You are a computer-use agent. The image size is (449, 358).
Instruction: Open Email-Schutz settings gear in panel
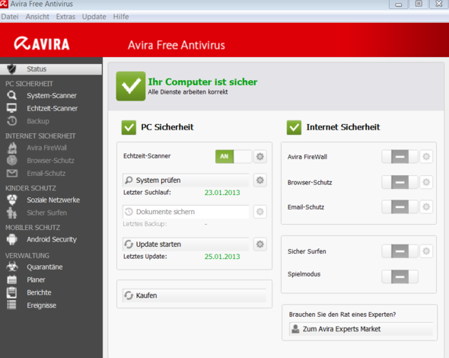click(x=426, y=206)
